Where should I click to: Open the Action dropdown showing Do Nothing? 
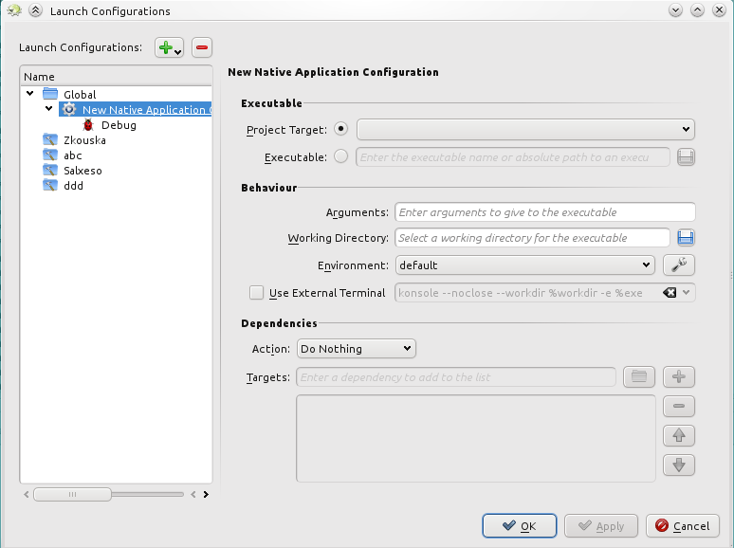(x=357, y=349)
